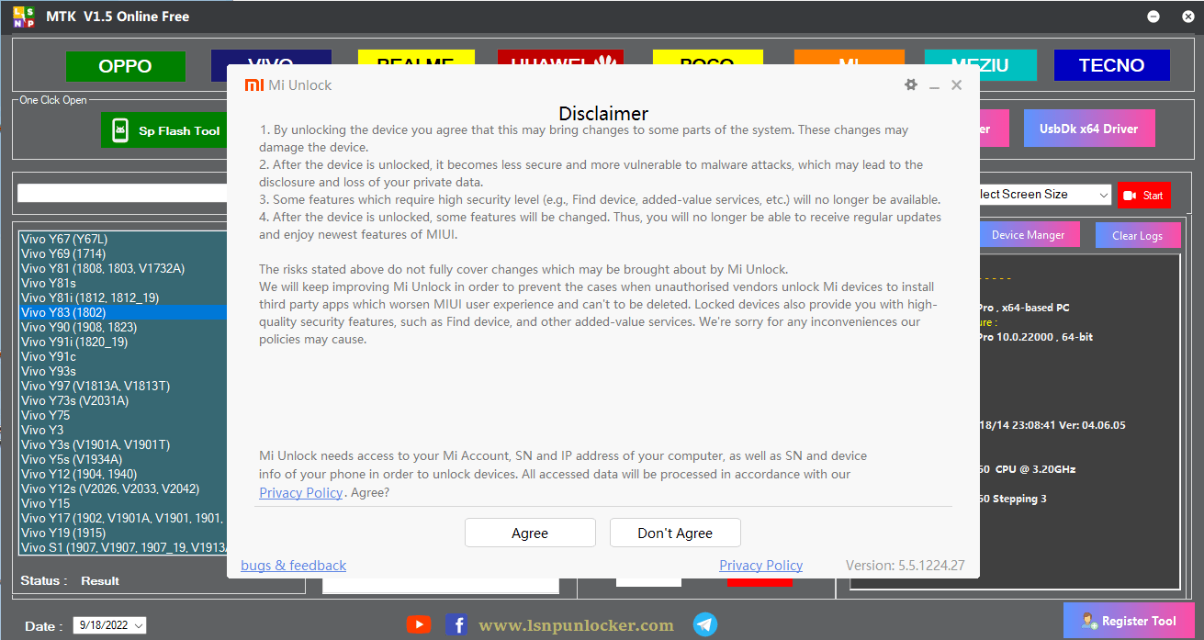Click the Don't Agree button
This screenshot has width=1204, height=640.
coord(675,533)
